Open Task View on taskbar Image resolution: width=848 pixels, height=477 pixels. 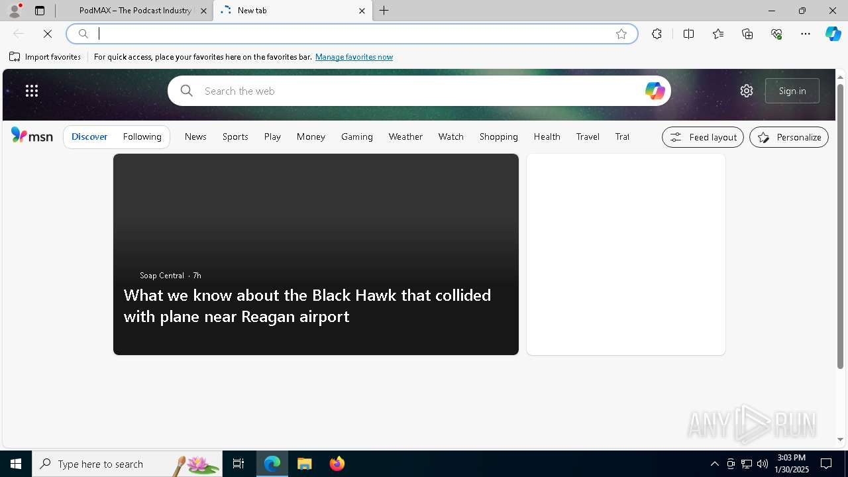(x=238, y=464)
